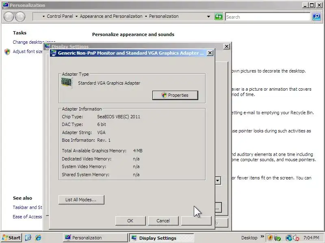This screenshot has width=325, height=243.
Task: Confirm adapter dialog with OK
Action: coord(130,221)
